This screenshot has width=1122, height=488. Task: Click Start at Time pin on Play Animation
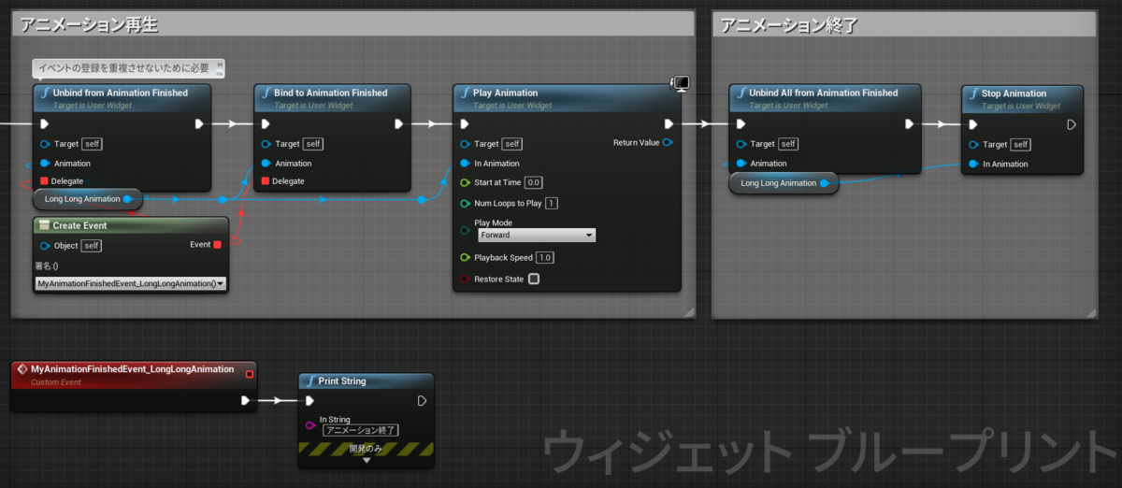[465, 182]
